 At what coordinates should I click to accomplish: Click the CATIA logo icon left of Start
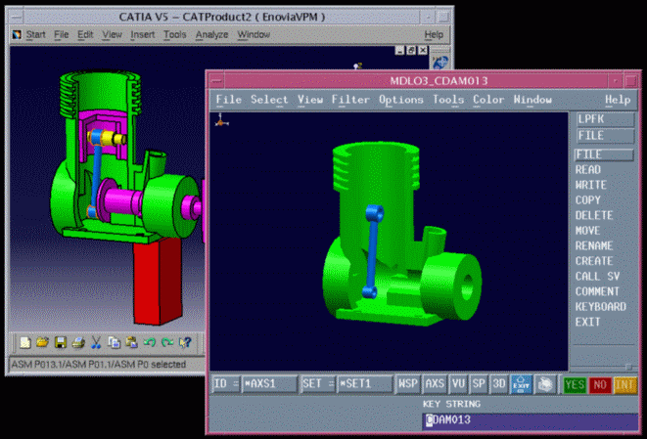(17, 34)
